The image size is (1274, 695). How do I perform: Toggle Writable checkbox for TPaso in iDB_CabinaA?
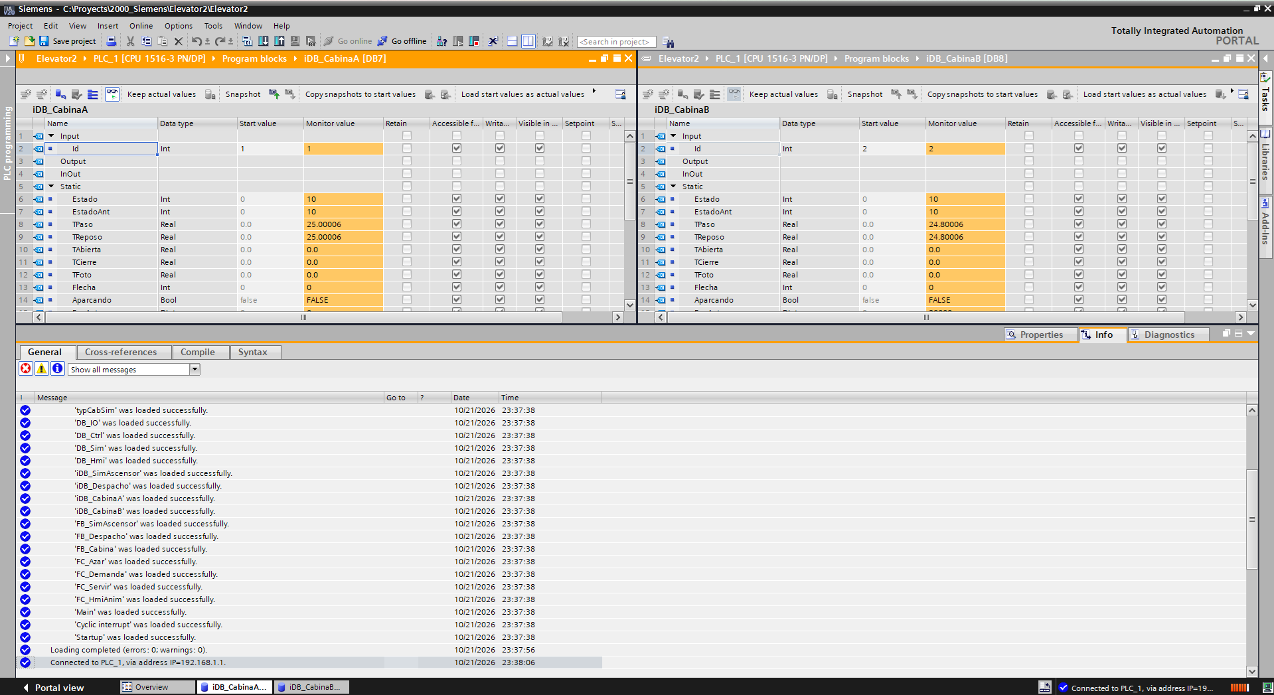point(500,224)
